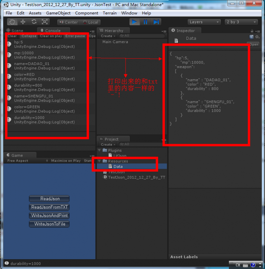Toggle the Center pivot mode
Image resolution: width=265 pixels, height=269 pixels.
(x=68, y=22)
